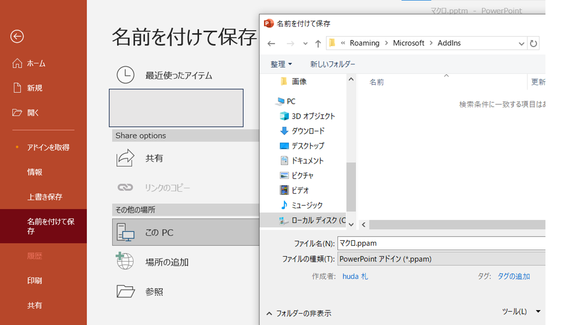Click Microsoft in the address path
The image size is (561, 325).
[x=409, y=43]
